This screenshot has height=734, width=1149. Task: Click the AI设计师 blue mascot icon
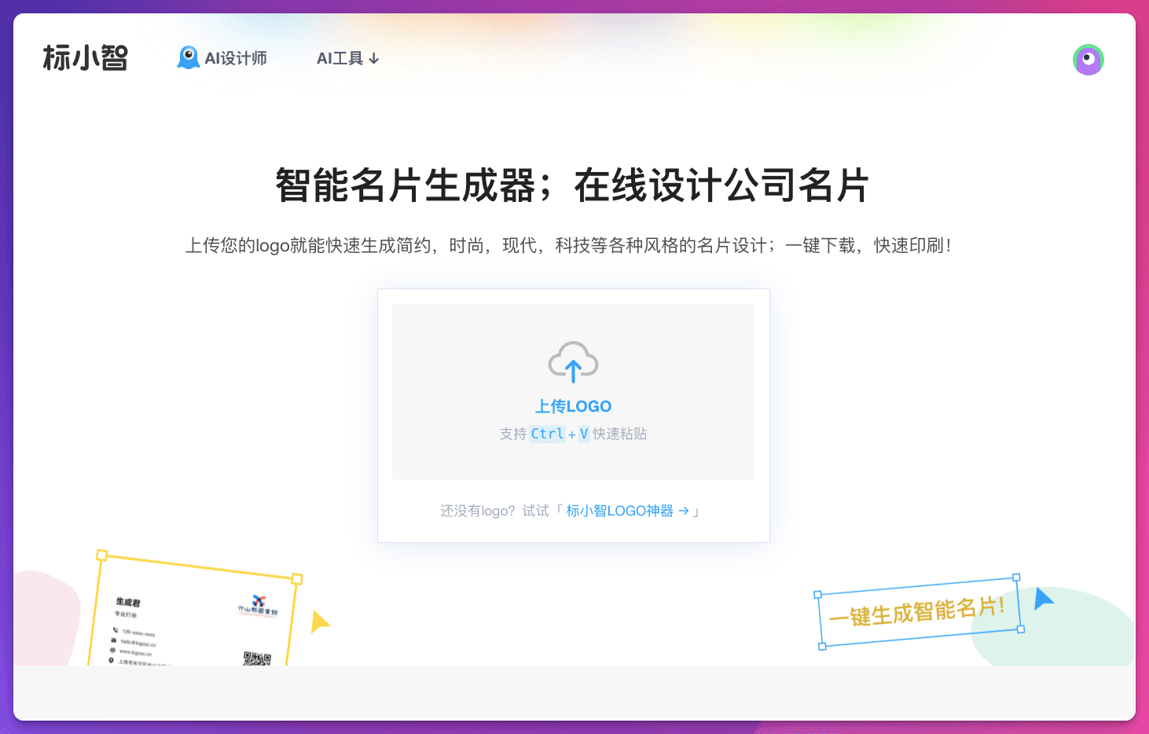189,57
